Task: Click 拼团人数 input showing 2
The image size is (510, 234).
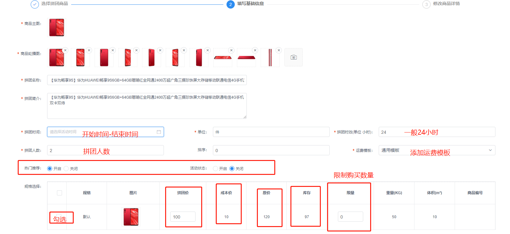Action: click(105, 150)
